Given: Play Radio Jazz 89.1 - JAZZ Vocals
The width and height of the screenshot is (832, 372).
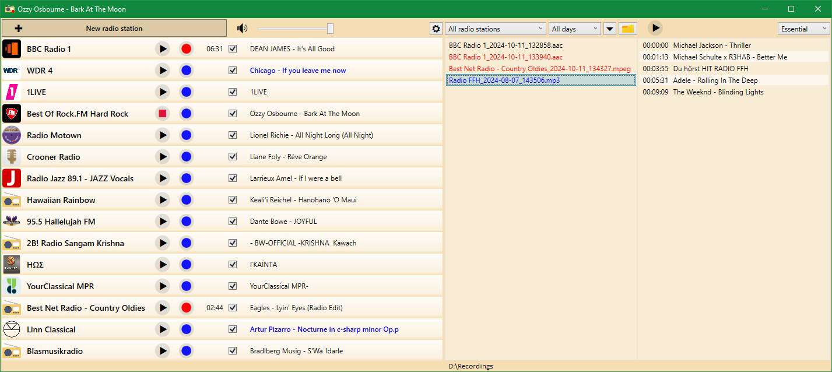Looking at the screenshot, I should (163, 178).
